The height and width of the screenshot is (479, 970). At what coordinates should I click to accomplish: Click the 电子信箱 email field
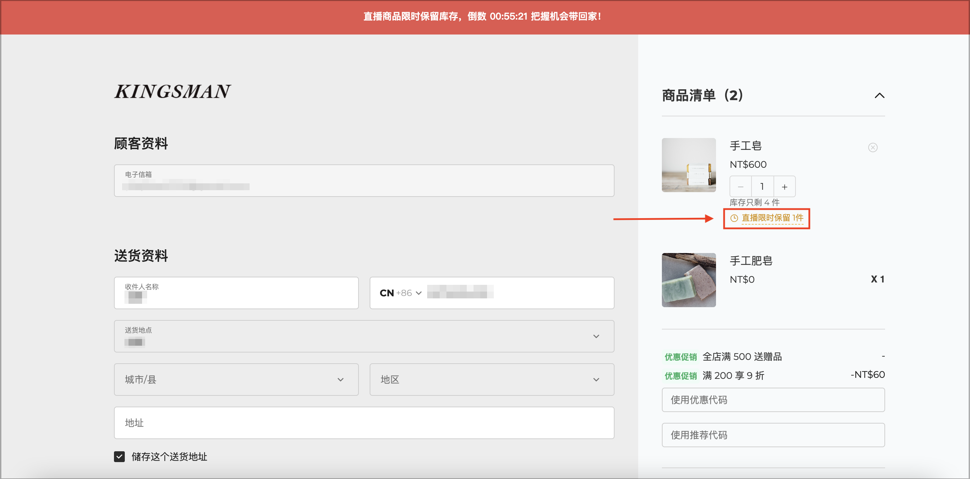[x=364, y=180]
